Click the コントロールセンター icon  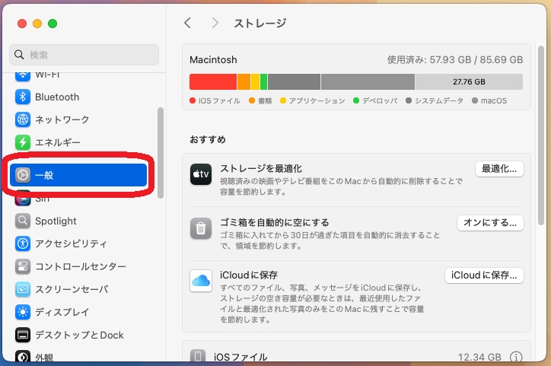point(23,266)
